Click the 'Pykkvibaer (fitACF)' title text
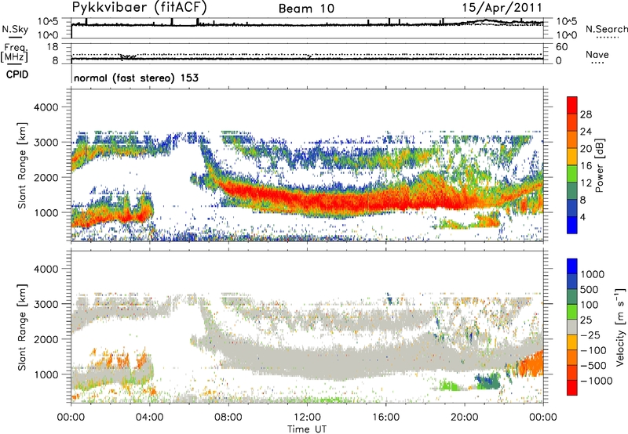Screen dimensions: 628x434 (140, 8)
